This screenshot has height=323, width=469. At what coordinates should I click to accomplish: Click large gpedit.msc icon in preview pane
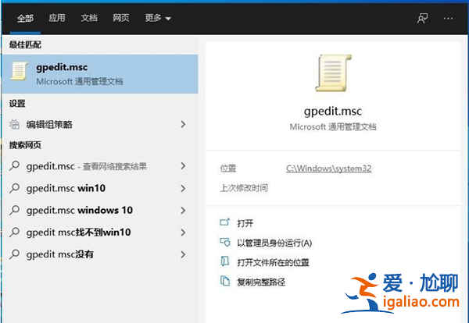tap(333, 73)
